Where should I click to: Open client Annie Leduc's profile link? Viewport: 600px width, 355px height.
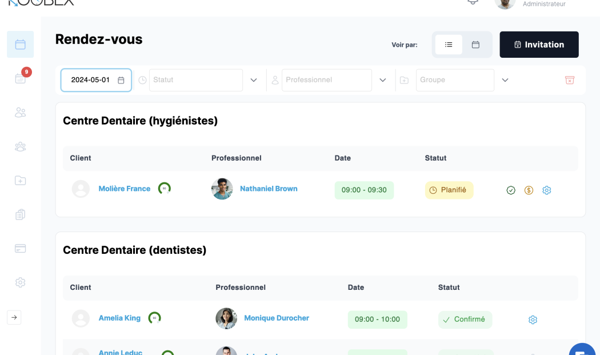[121, 352]
